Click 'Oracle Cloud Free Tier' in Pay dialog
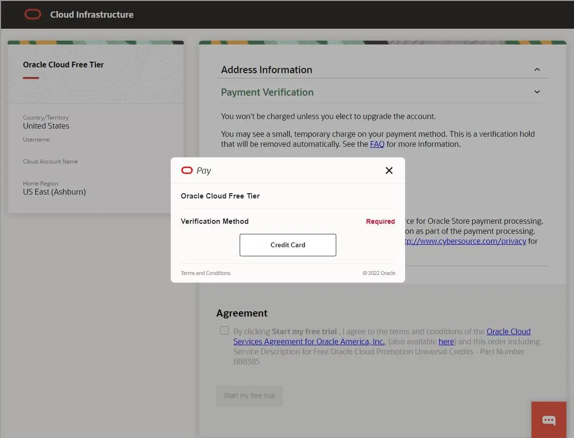Screen dimensions: 574x438 tap(220, 196)
